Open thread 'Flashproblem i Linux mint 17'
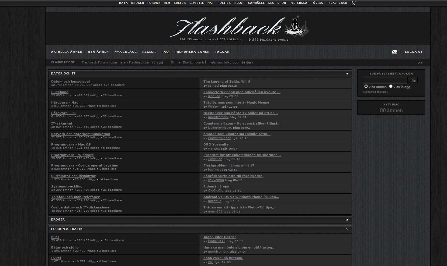This screenshot has height=266, width=447. click(229, 165)
